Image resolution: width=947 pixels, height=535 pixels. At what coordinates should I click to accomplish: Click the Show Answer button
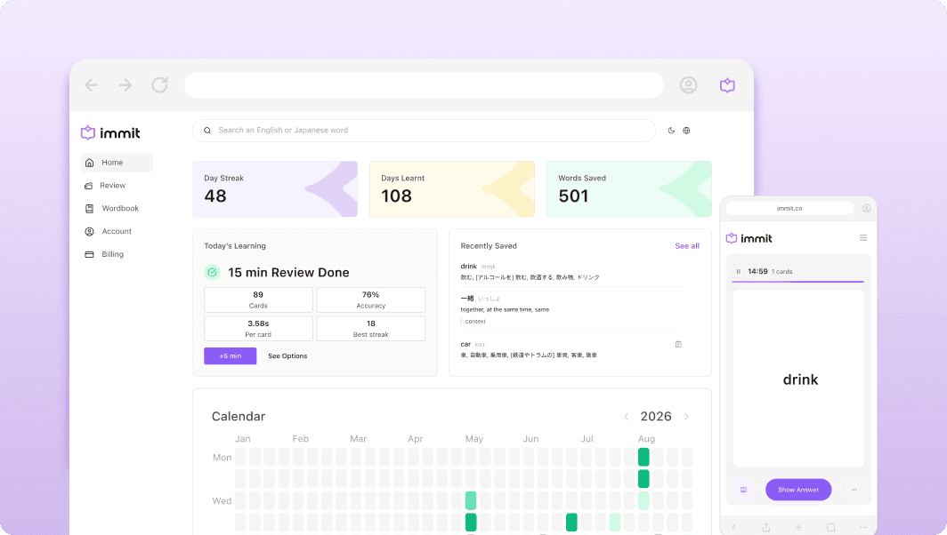pos(798,490)
